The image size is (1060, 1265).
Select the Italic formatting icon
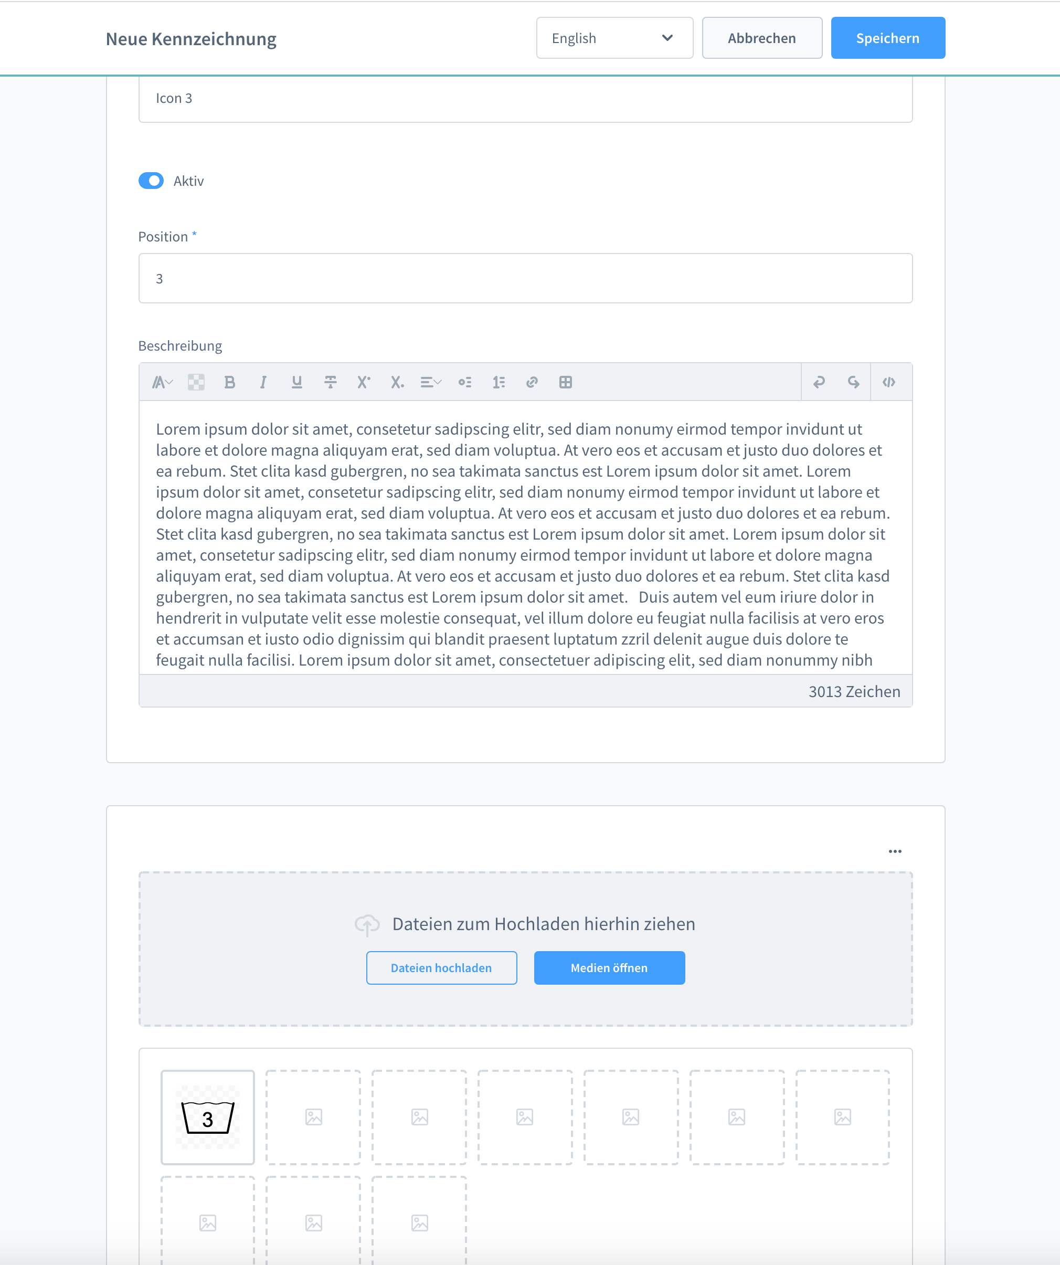coord(263,382)
